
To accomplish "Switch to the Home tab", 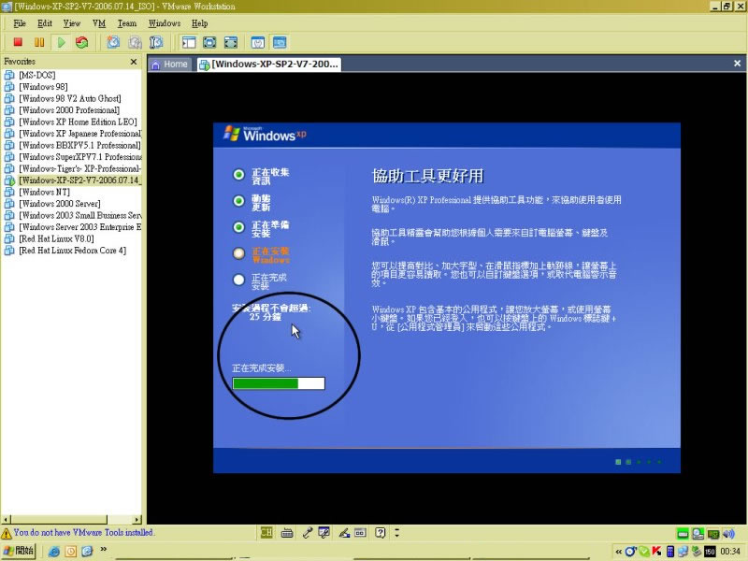I will tap(170, 65).
